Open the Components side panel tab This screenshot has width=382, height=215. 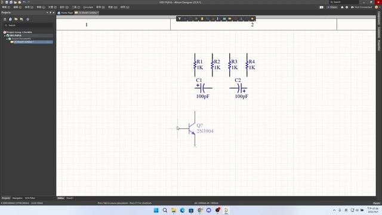(x=379, y=18)
